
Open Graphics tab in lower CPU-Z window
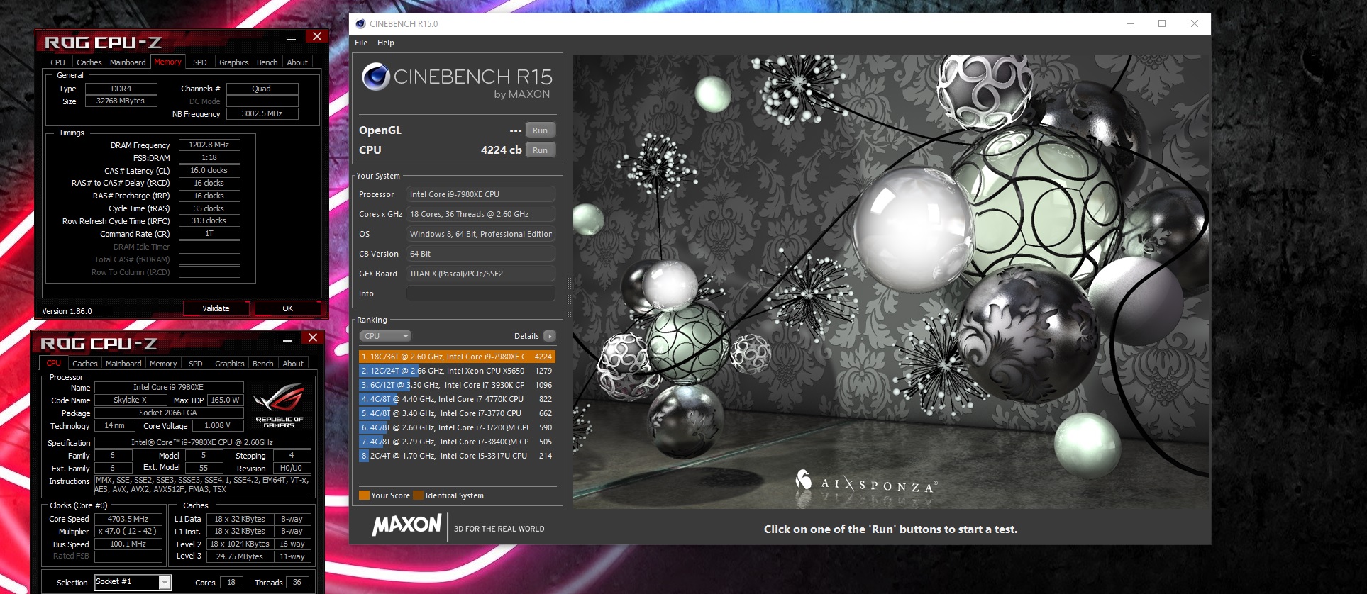coord(230,364)
